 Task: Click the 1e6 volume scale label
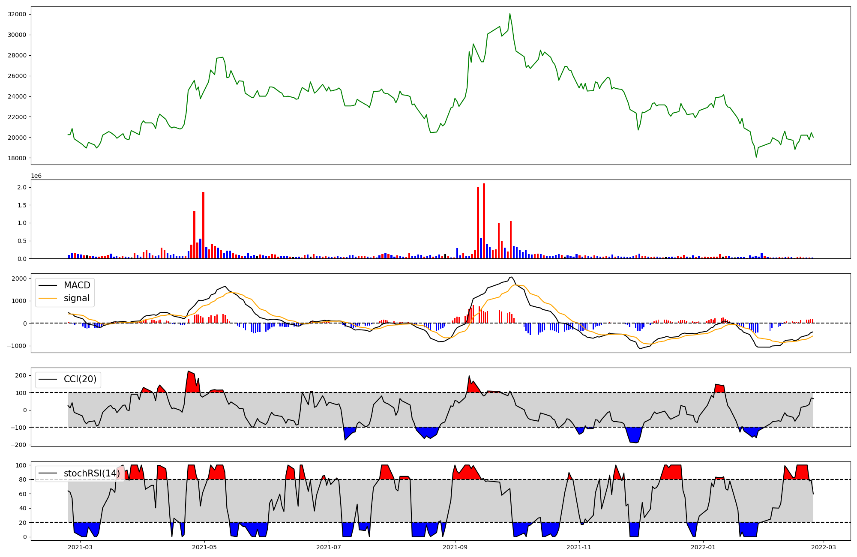[36, 176]
